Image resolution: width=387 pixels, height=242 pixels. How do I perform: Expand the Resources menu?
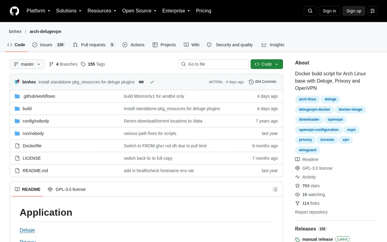(102, 11)
